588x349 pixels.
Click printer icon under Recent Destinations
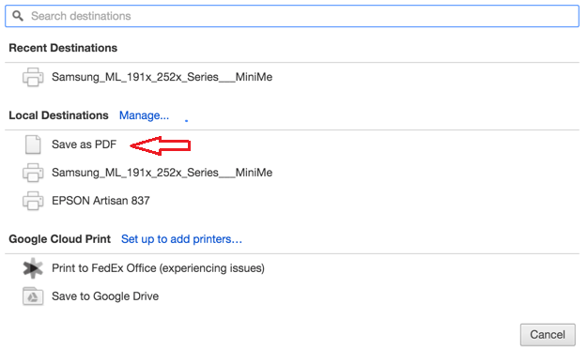pos(33,77)
